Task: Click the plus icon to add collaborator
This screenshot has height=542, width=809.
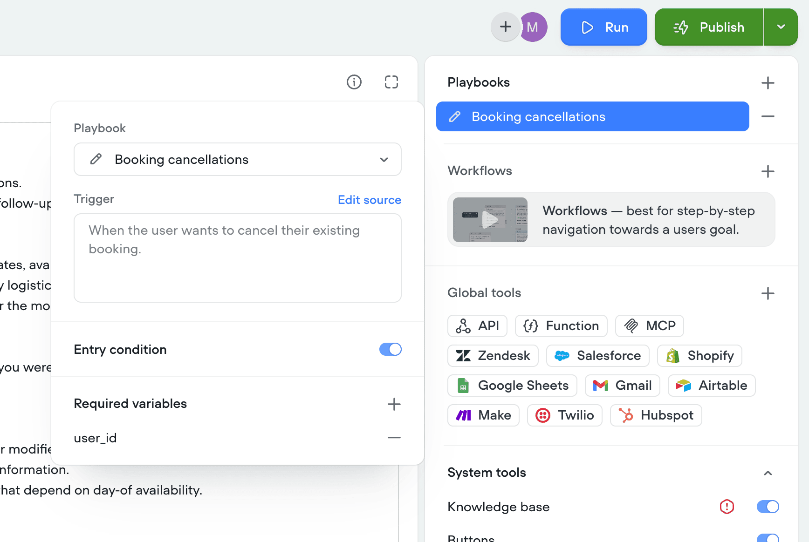Action: point(505,27)
